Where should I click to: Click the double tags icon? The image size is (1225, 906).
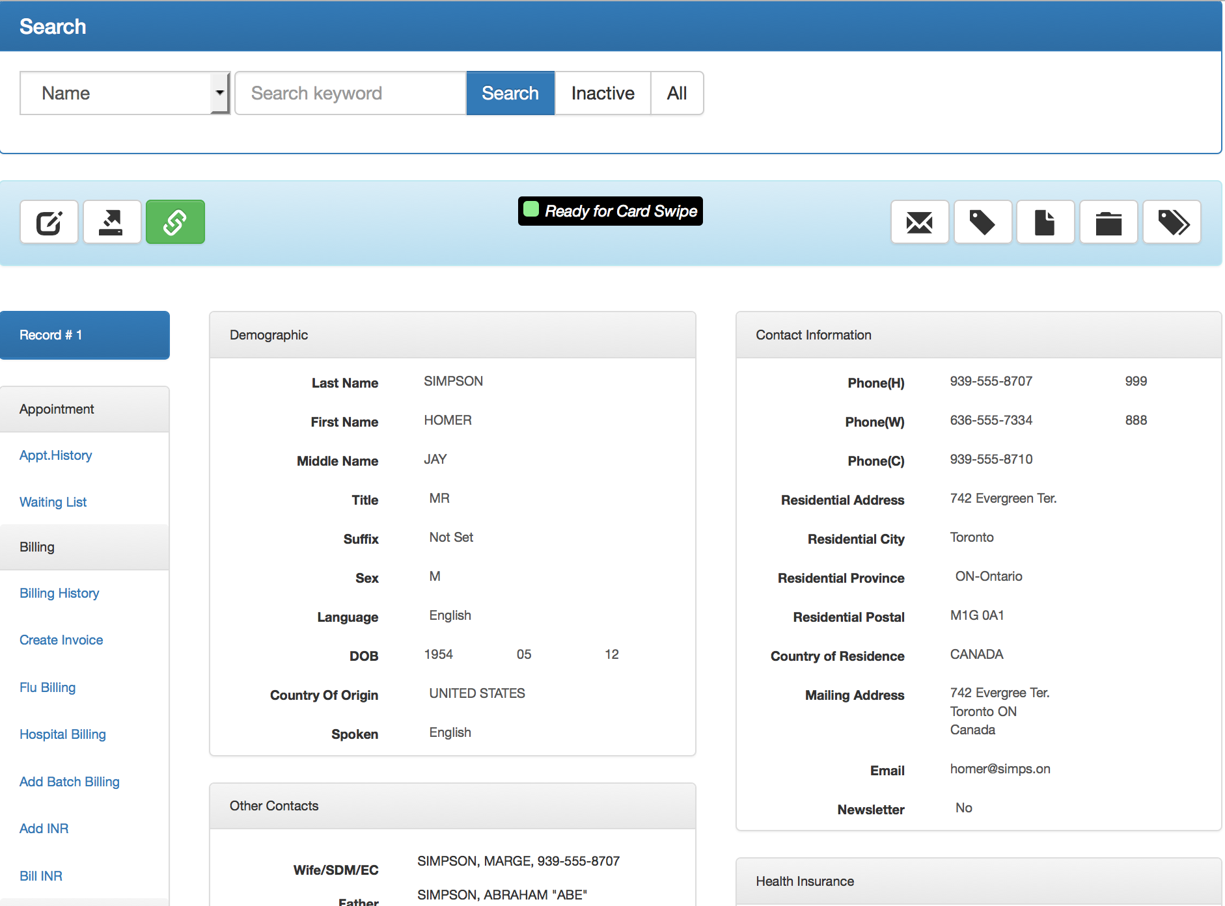1172,222
